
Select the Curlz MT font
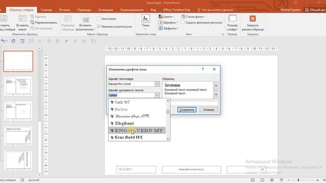click(137, 102)
